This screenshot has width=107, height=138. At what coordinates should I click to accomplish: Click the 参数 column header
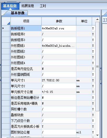point(59,21)
